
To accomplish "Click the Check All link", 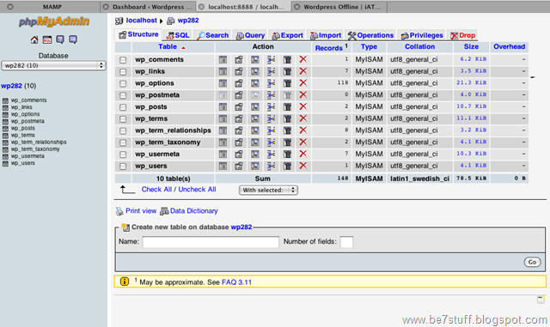I will [x=156, y=190].
